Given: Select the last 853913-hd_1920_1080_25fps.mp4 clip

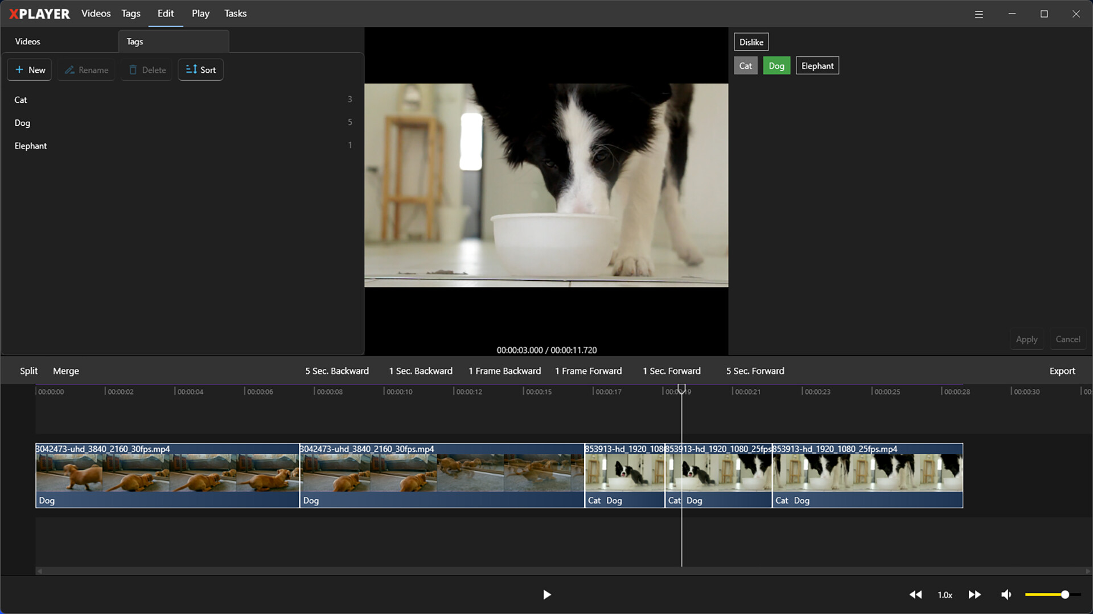Looking at the screenshot, I should (868, 476).
